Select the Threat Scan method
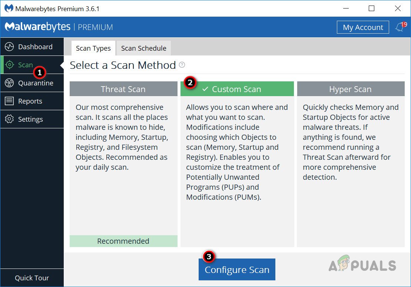This screenshot has height=287, width=411. tap(123, 89)
